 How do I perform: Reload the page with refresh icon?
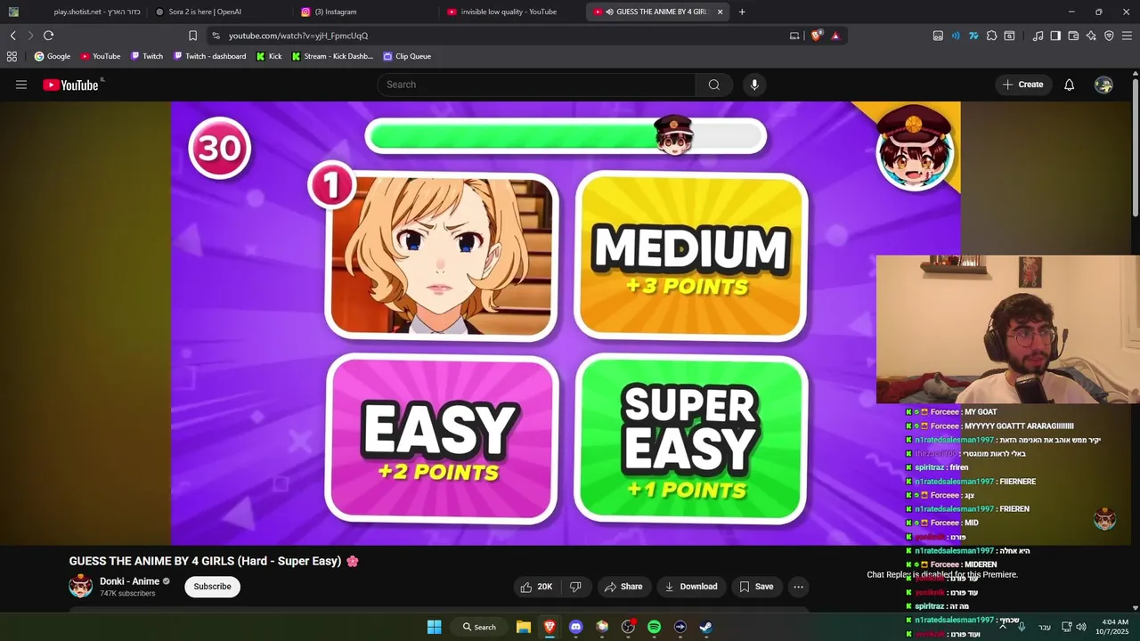[48, 36]
